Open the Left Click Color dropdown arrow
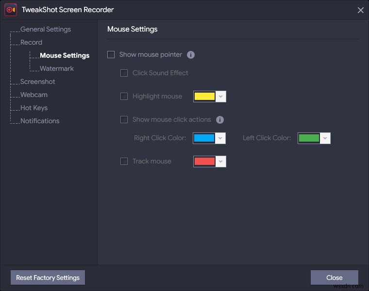 tap(325, 138)
